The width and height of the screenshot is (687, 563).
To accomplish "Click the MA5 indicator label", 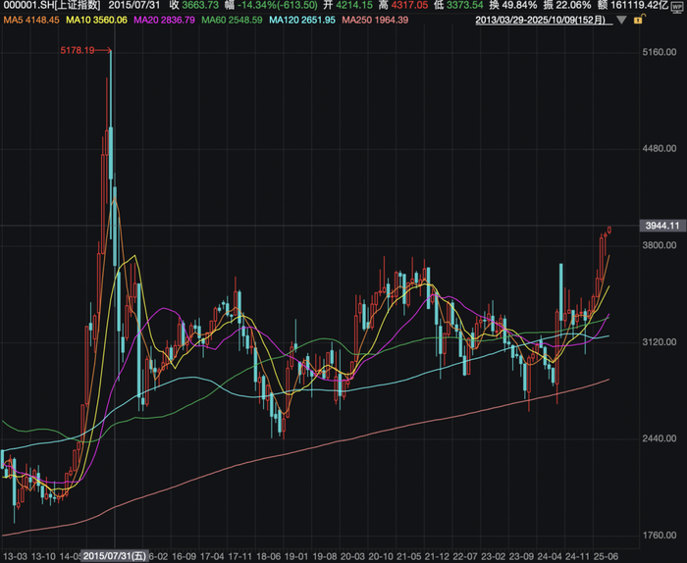I will click(x=31, y=21).
